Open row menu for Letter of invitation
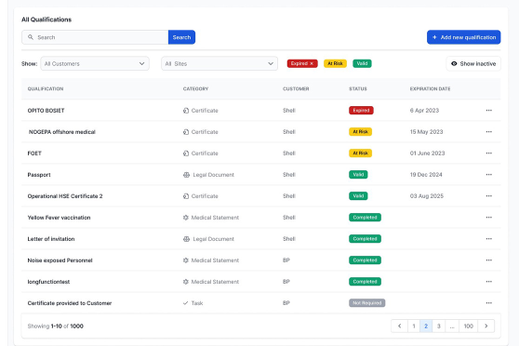 point(488,239)
